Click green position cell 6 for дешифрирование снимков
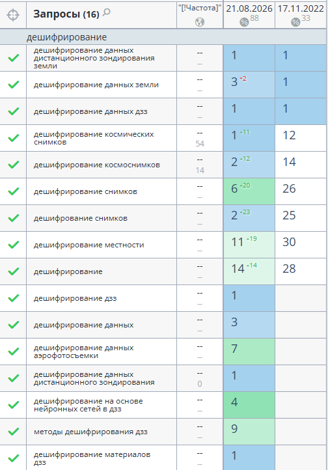Screen dimensions: 328x470 tap(249, 191)
